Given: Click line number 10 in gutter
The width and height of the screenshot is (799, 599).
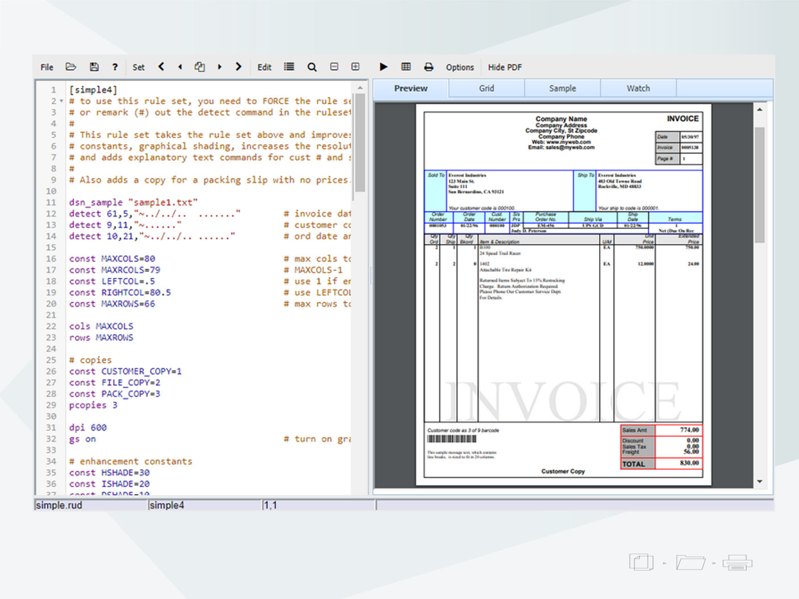Looking at the screenshot, I should [51, 191].
